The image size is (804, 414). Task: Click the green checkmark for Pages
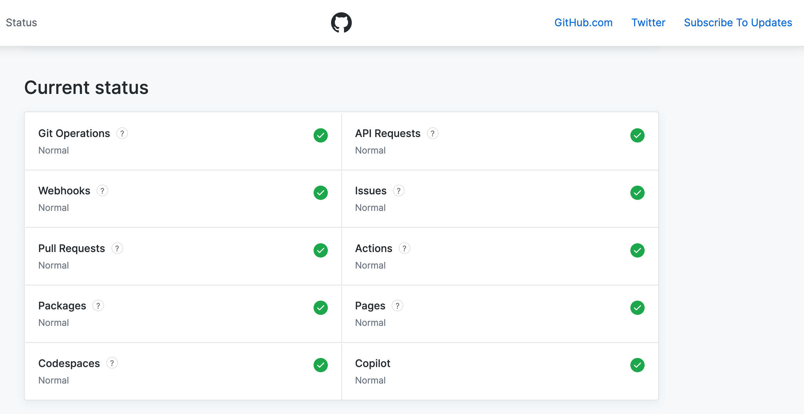coord(637,308)
